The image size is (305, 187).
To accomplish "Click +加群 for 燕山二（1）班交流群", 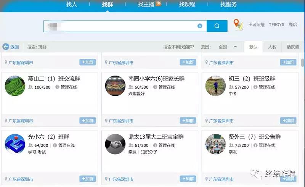I will pos(88,121).
